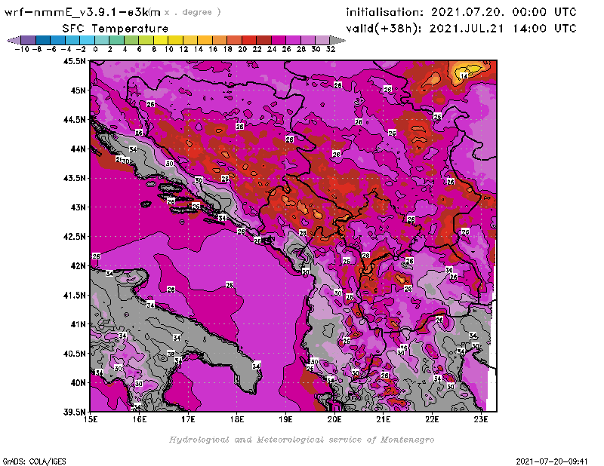
Task: Click the purple -10 to -8 legend swatch
Action: [29, 40]
